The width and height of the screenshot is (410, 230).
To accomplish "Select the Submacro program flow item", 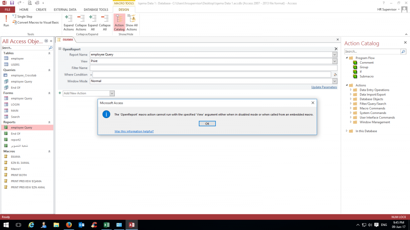I will pyautogui.click(x=366, y=76).
